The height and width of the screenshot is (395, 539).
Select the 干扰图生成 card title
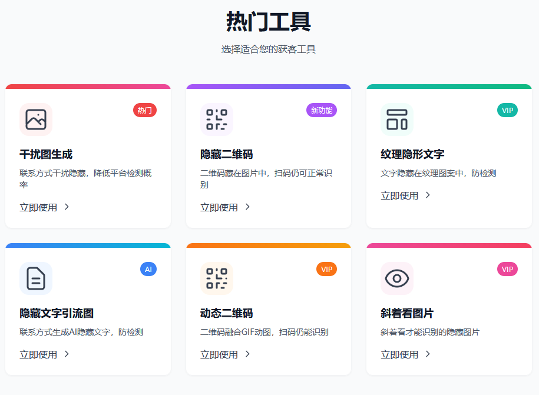46,154
